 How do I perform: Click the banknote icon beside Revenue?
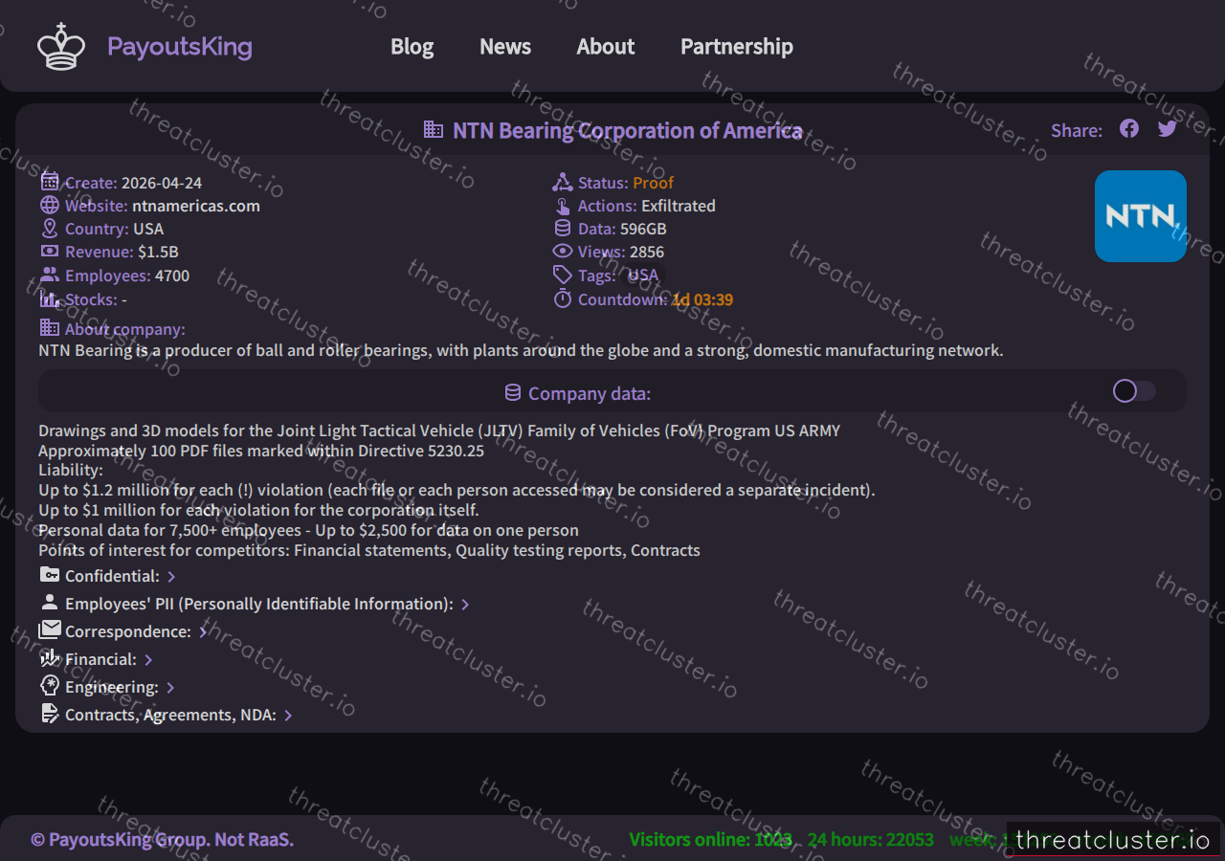[x=50, y=251]
